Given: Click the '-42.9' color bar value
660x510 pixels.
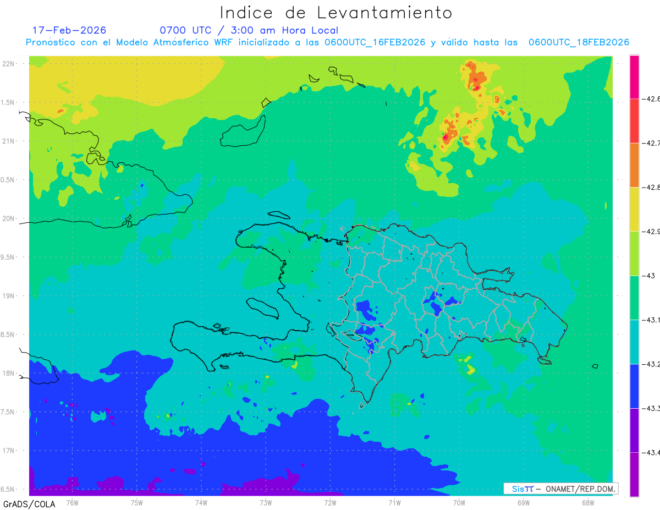Looking at the screenshot, I should click(651, 231).
